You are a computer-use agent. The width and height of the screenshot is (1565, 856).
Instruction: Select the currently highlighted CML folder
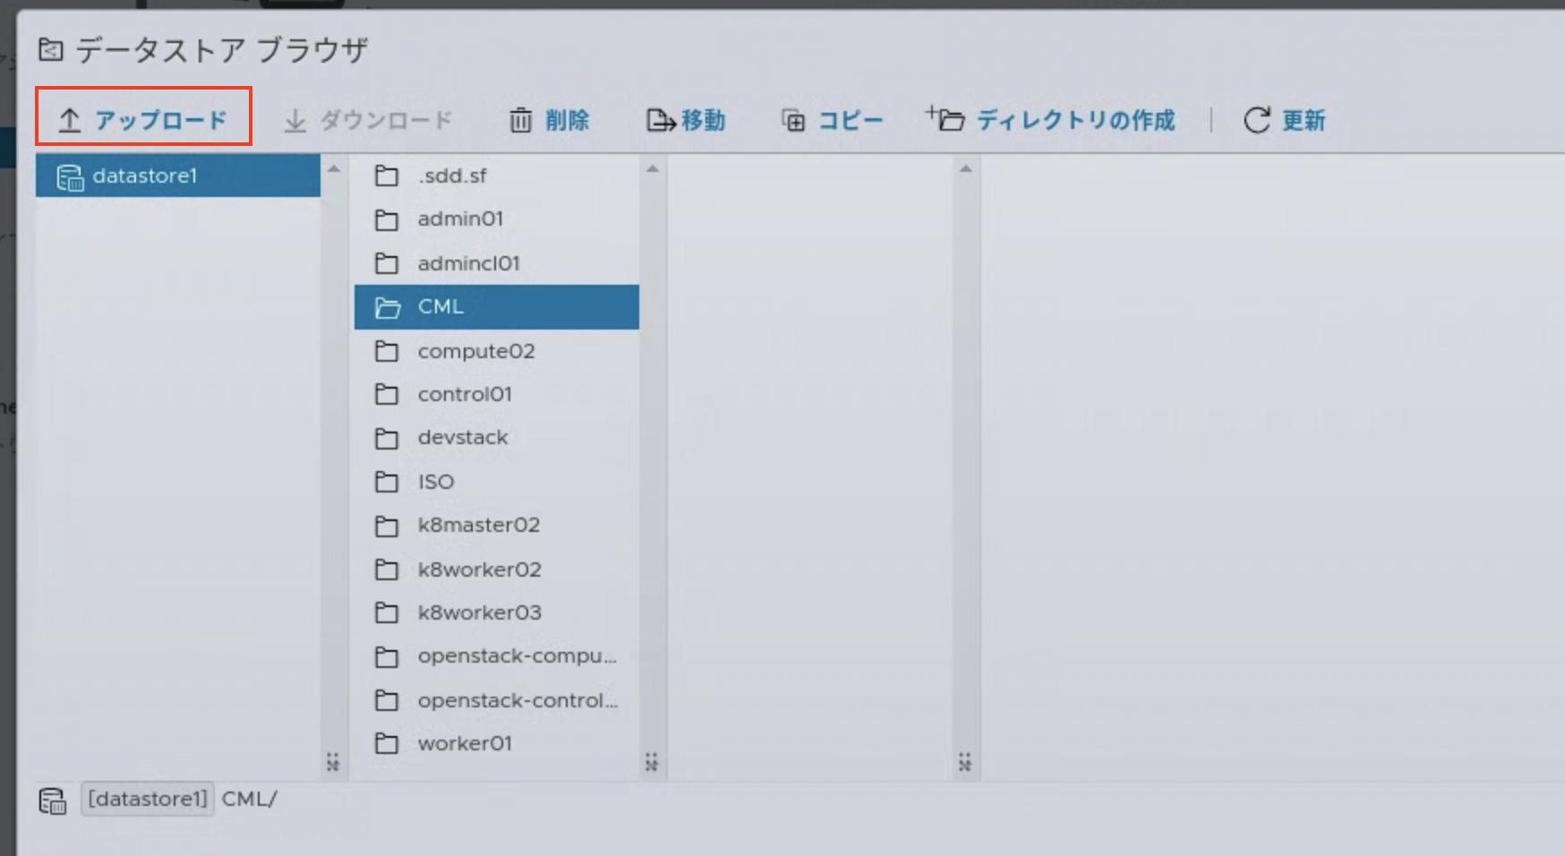tap(441, 306)
